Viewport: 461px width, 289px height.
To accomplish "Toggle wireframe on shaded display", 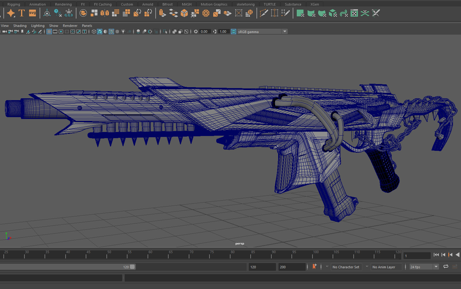I will [111, 32].
